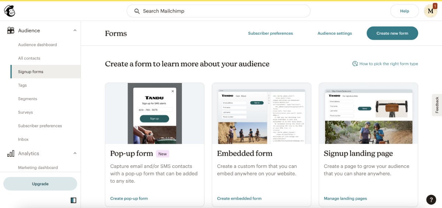Open Segments in the sidebar
Screen dimensions: 442x208
[28, 99]
